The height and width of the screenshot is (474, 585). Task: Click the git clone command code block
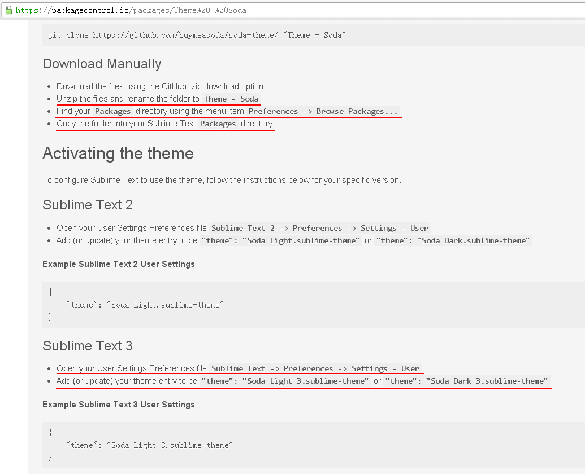click(x=313, y=35)
